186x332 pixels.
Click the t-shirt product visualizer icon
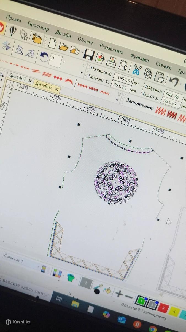tap(71, 277)
